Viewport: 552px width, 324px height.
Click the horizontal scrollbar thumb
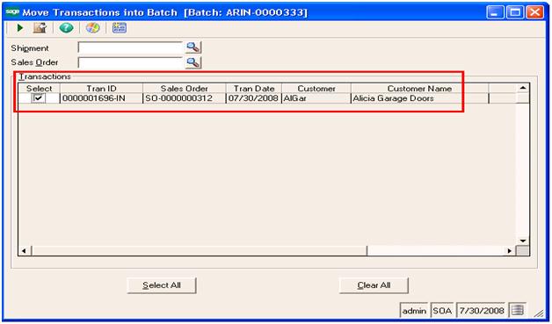coord(199,251)
